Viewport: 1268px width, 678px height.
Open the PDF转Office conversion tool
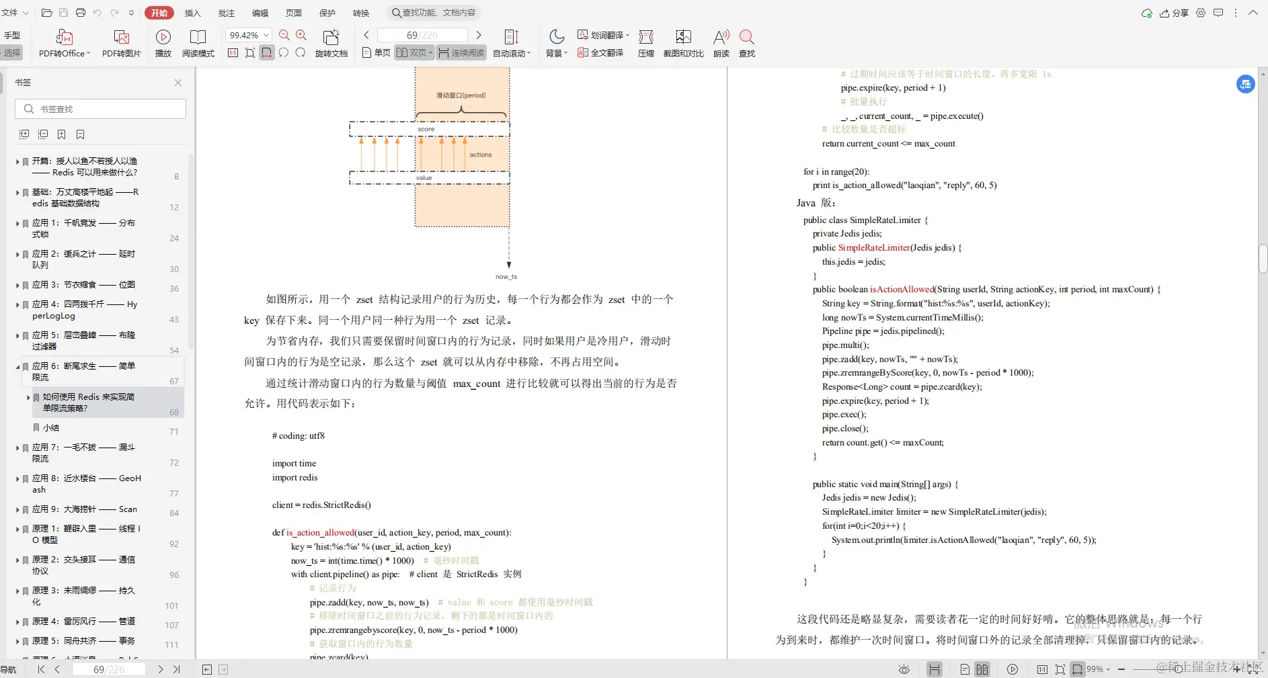click(x=63, y=42)
